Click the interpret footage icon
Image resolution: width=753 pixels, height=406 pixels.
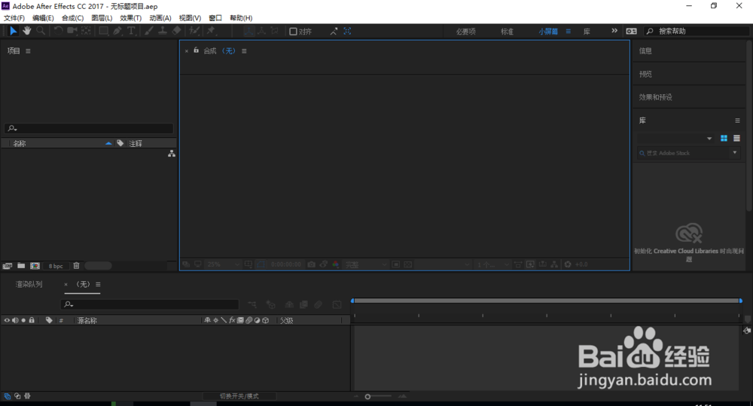[8, 266]
